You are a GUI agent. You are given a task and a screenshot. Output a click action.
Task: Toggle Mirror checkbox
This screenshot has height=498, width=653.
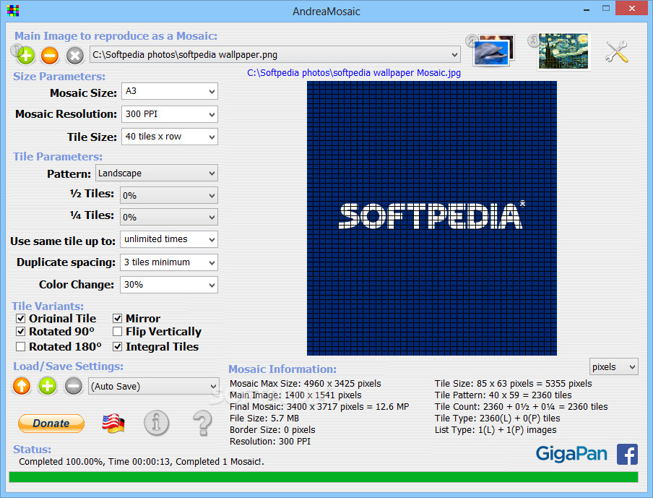pos(118,318)
